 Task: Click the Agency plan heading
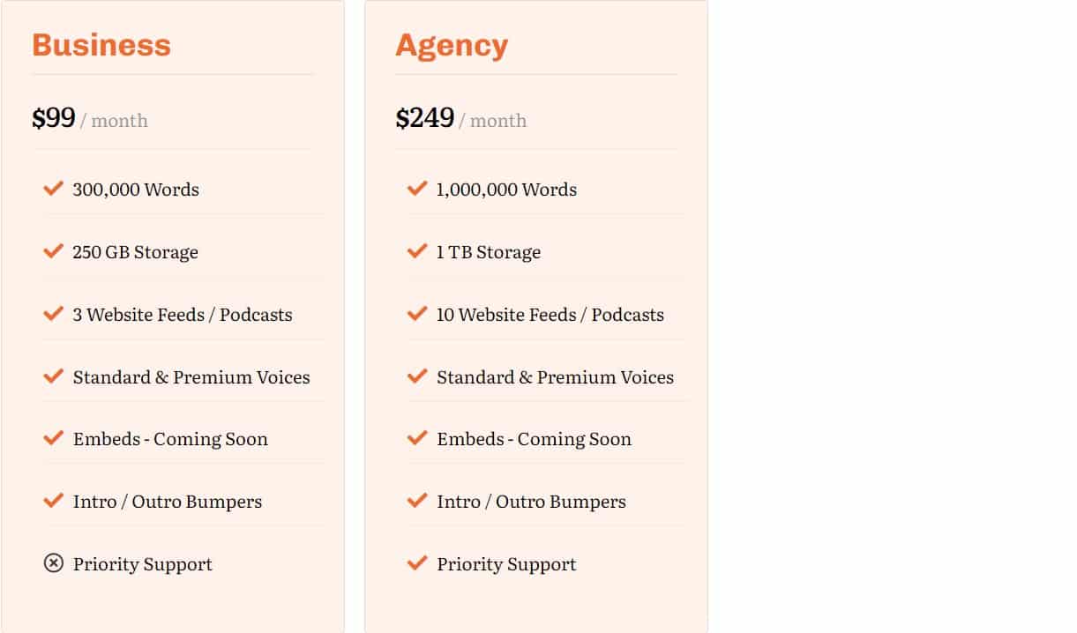(452, 45)
